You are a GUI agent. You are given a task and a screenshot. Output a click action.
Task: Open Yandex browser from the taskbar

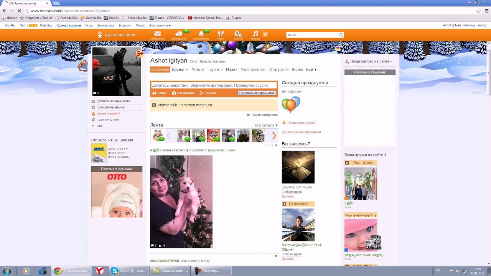click(100, 271)
